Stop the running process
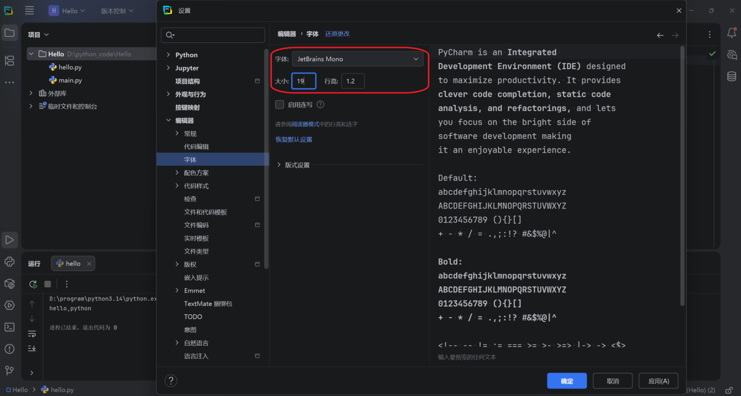 click(x=48, y=284)
